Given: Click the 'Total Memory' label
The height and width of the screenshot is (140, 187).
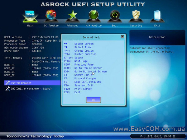Looking at the screenshot, I should (x=13, y=58).
